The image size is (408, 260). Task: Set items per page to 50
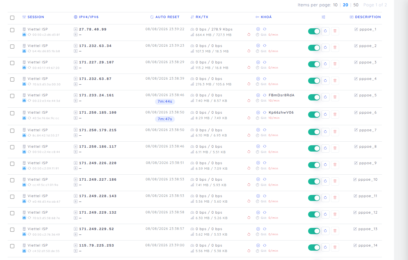pos(356,5)
